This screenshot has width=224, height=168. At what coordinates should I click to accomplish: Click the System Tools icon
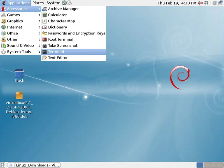click(x=3, y=52)
